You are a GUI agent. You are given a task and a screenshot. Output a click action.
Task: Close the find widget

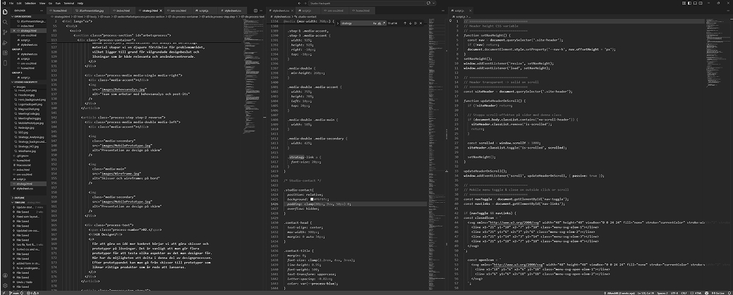pos(421,23)
